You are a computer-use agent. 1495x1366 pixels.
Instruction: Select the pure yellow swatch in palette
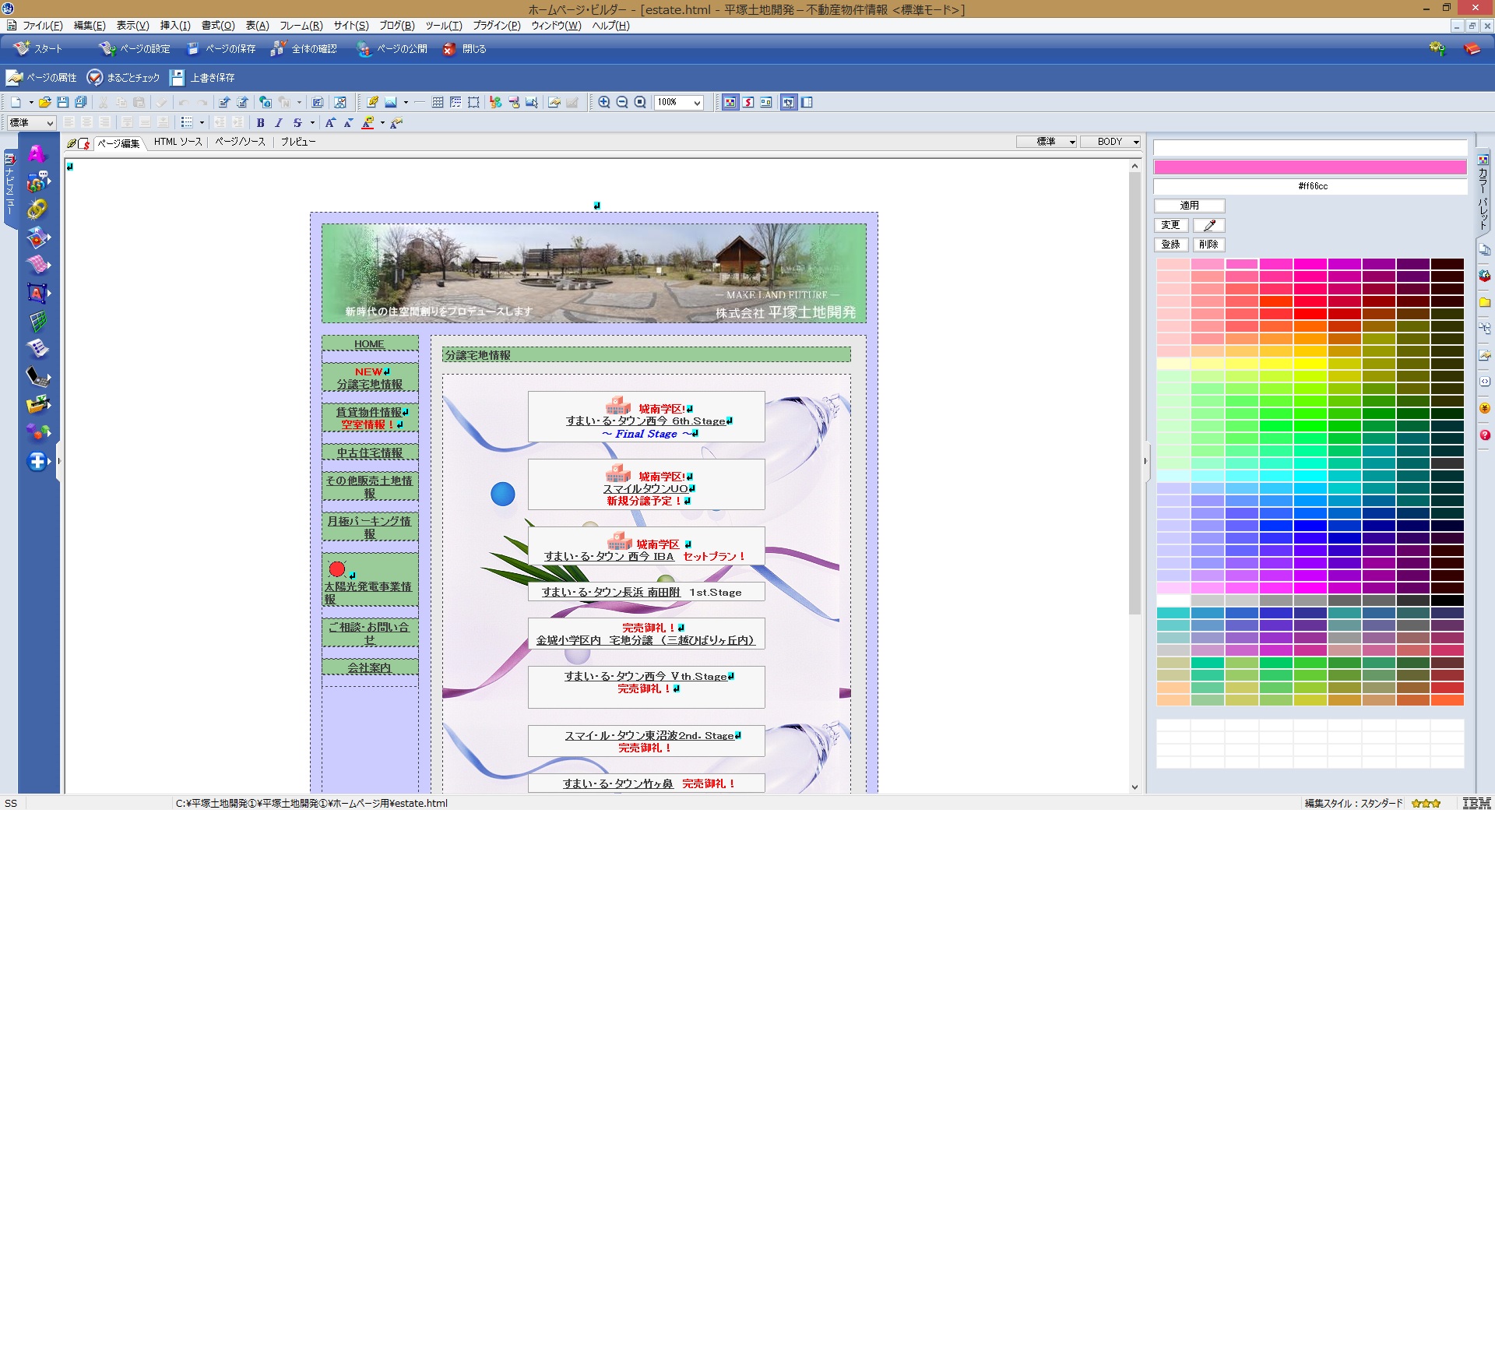(1310, 364)
